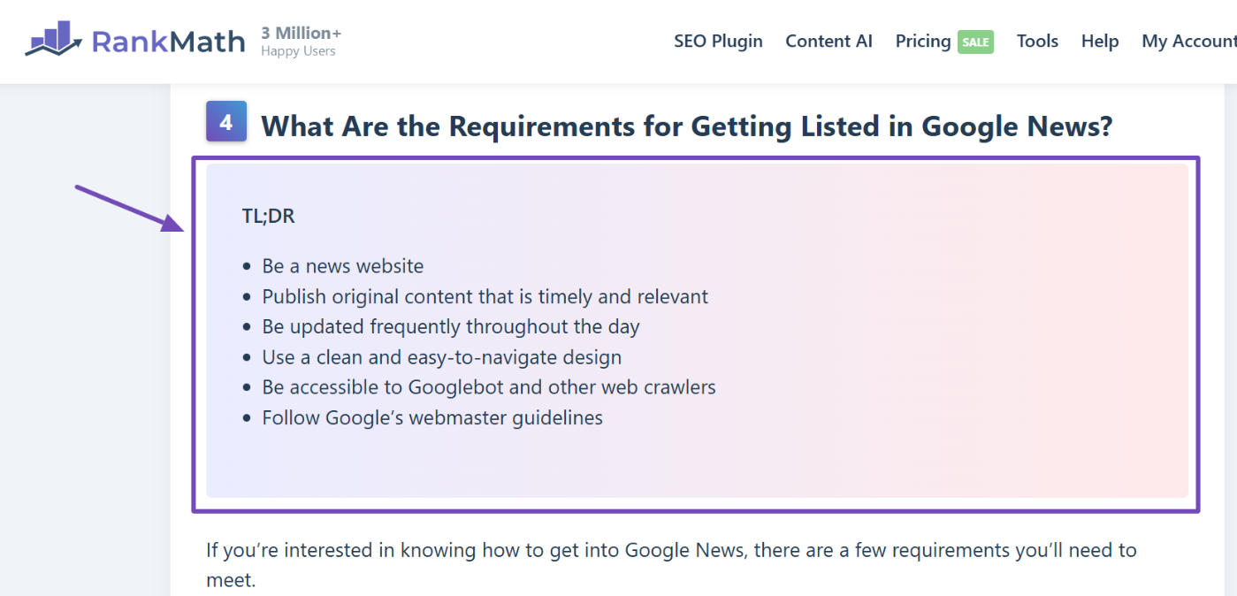The image size is (1237, 596).
Task: Click the purple arrow pointing at TL;DR box
Action: coord(128,208)
